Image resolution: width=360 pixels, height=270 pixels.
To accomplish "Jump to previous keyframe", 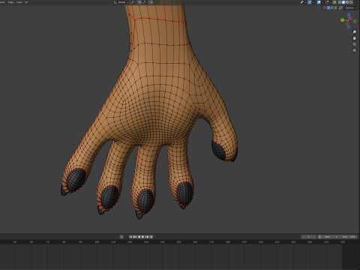I will pos(135,237).
